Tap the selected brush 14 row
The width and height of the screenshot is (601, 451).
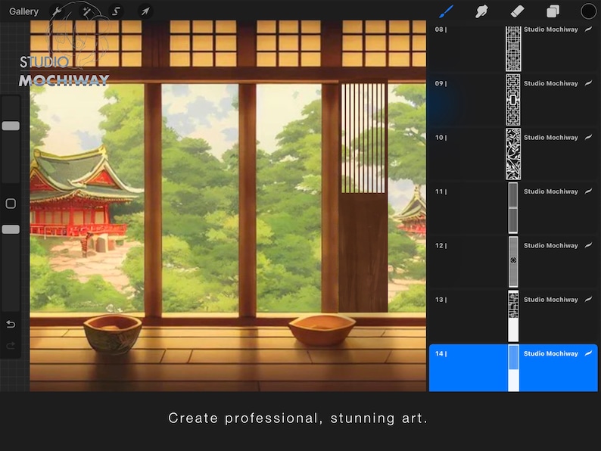coord(513,368)
